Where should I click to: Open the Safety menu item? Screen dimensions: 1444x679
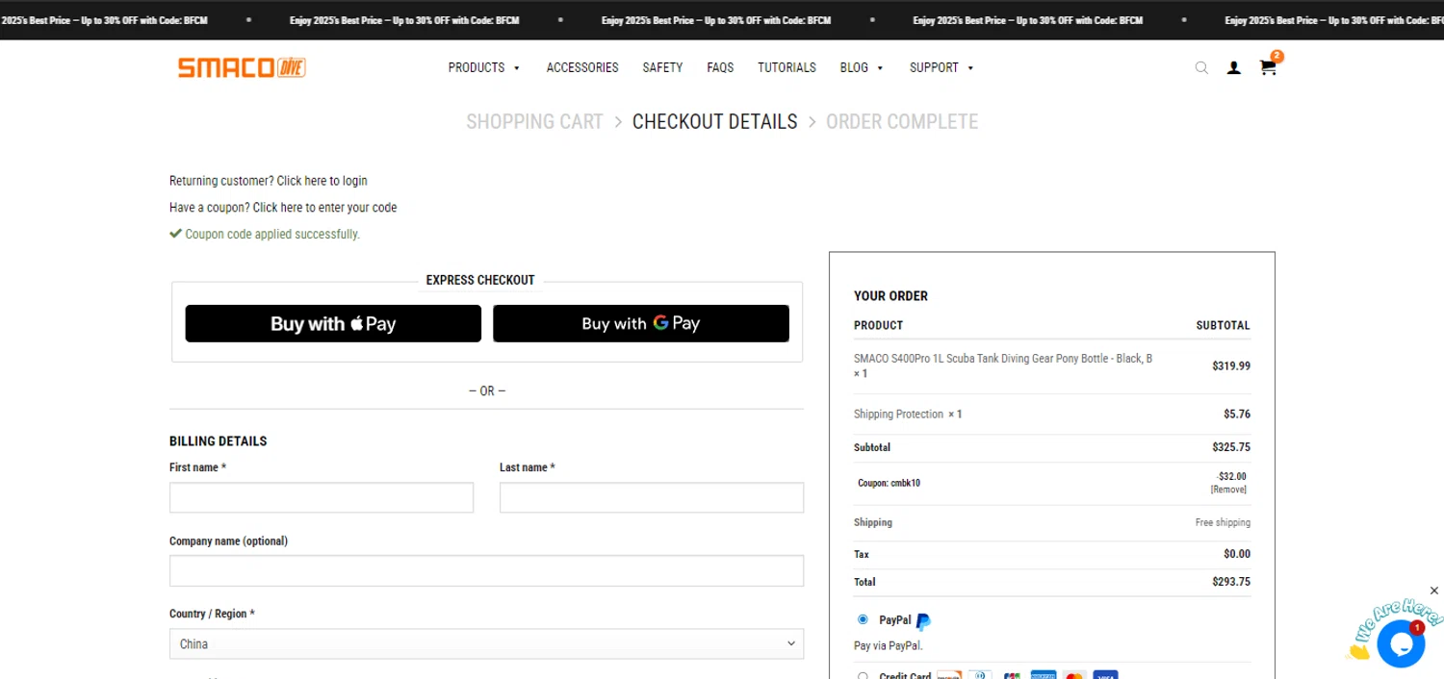pos(662,67)
